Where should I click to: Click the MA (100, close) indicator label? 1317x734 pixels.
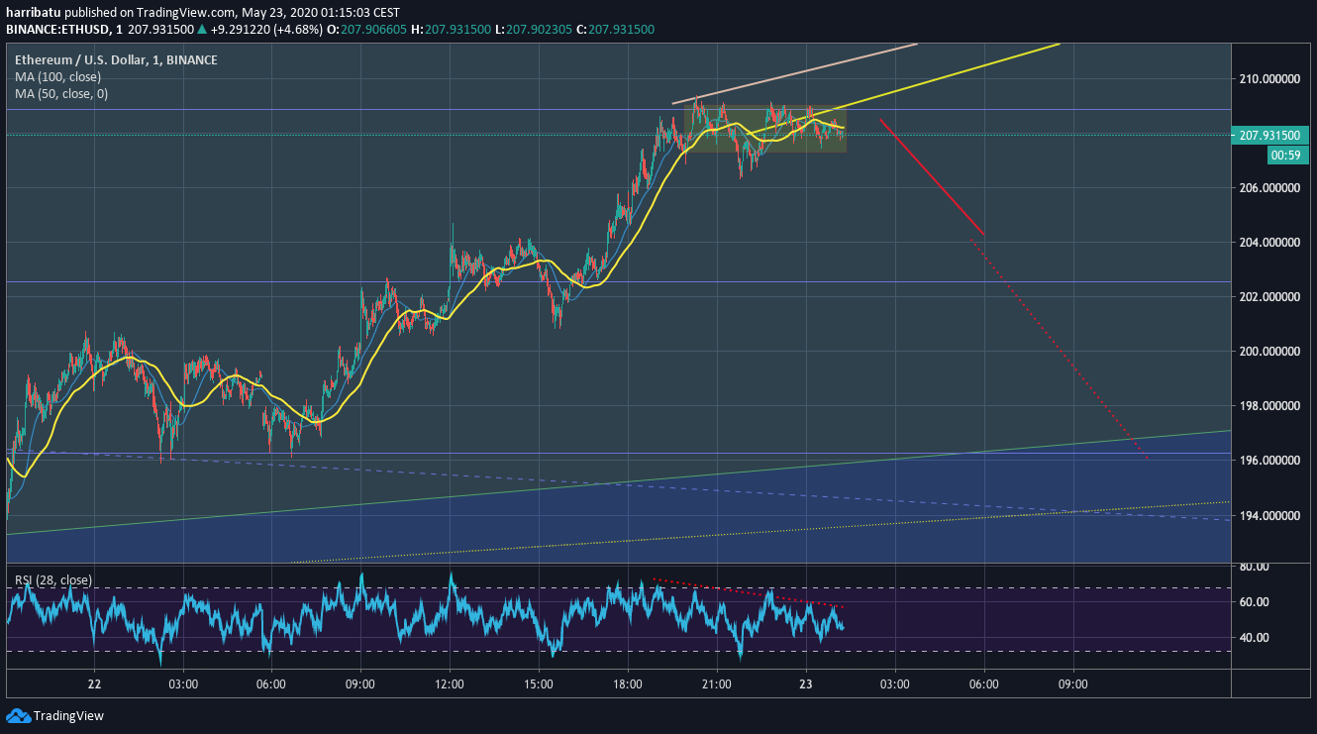click(56, 76)
